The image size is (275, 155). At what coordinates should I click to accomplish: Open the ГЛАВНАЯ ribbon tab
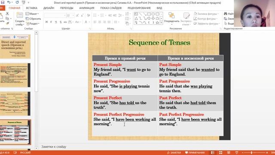pos(14,8)
